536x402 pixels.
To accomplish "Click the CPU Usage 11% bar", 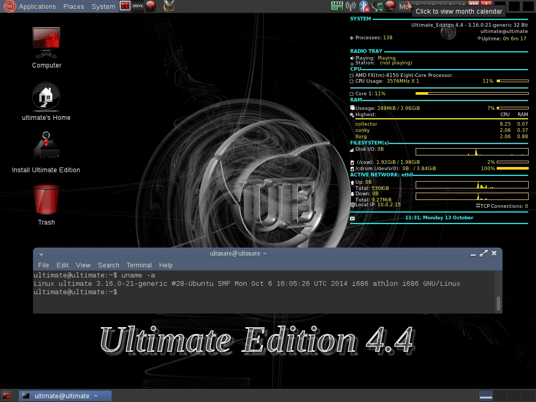I will [x=512, y=81].
